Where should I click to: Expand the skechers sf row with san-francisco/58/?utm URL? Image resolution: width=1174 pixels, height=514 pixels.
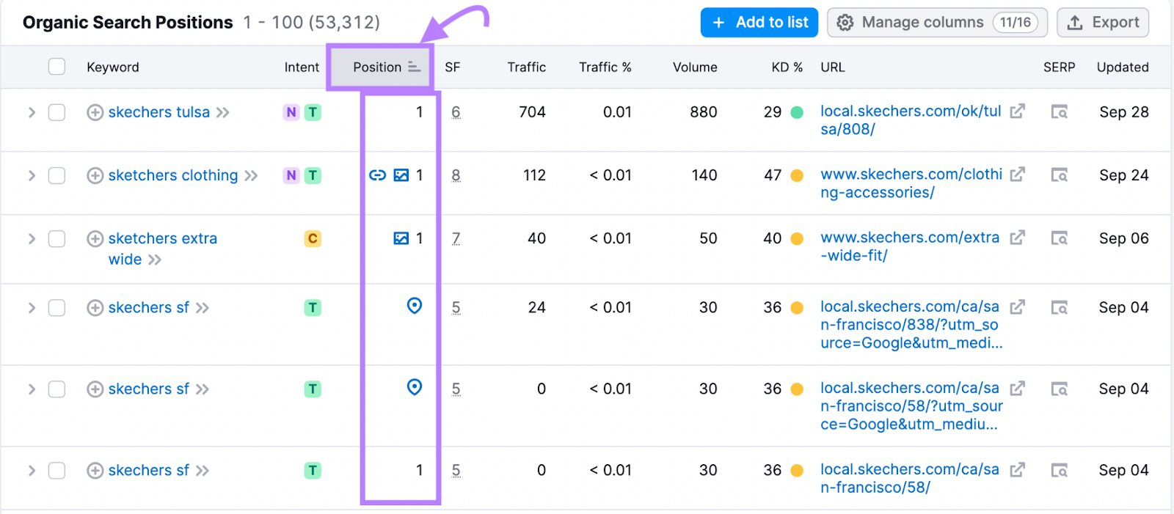[32, 389]
